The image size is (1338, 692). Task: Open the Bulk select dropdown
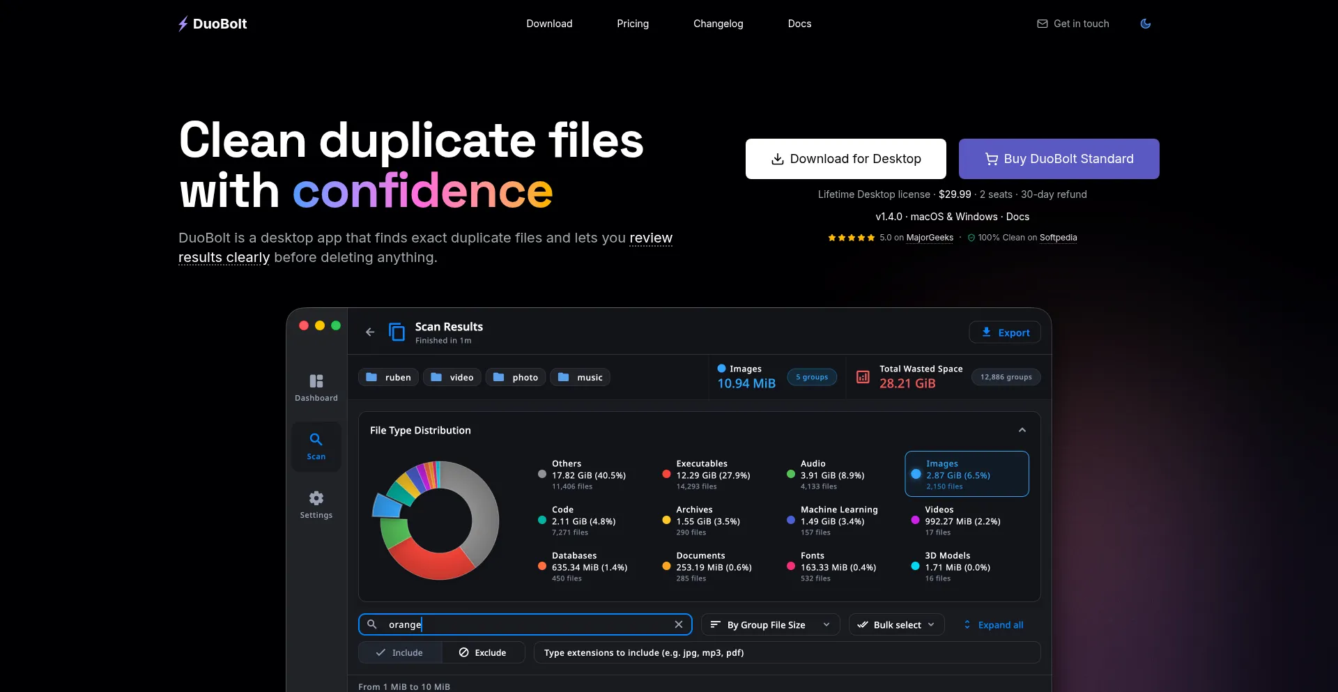[896, 624]
